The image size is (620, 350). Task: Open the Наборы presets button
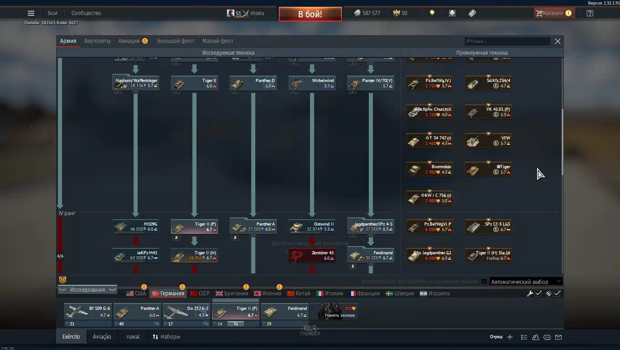(166, 337)
